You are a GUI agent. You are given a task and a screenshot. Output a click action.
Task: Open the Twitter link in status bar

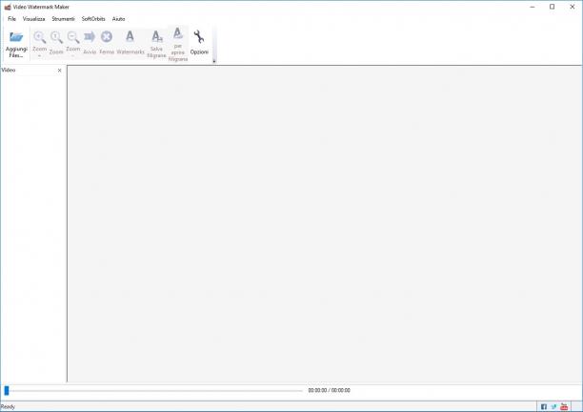554,406
